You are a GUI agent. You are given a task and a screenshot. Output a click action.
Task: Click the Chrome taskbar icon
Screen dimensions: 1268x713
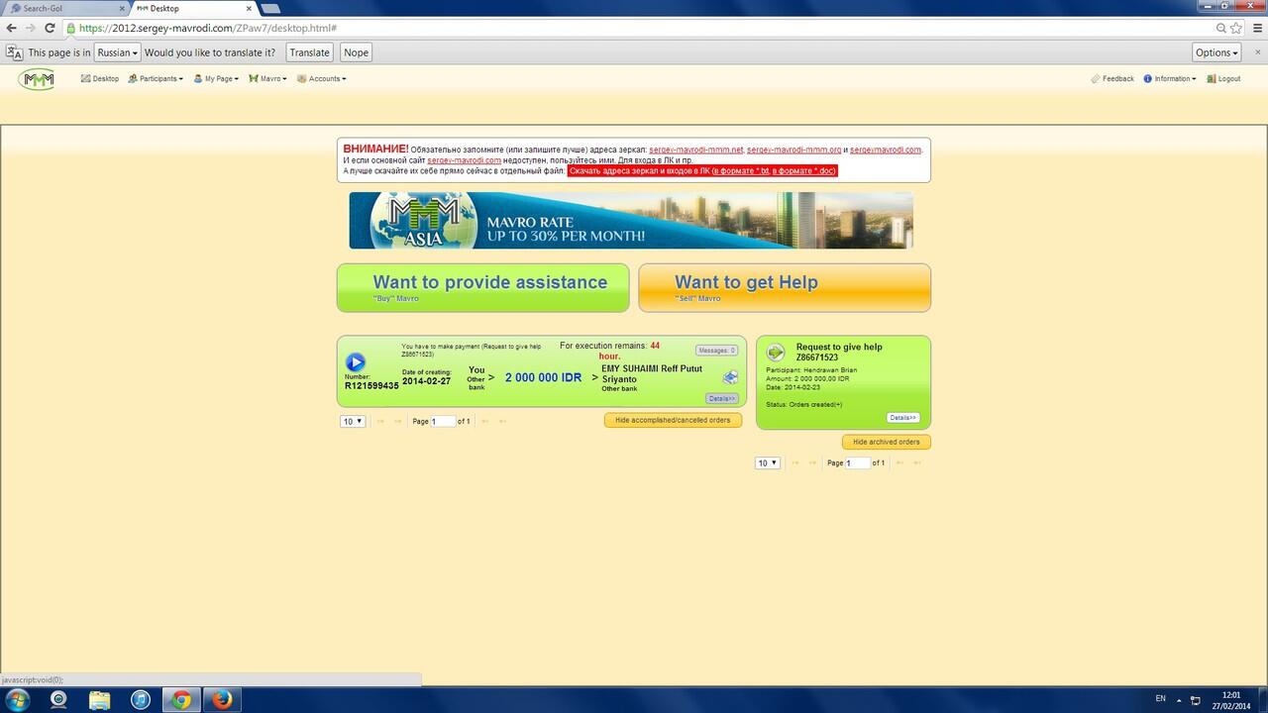tap(180, 700)
